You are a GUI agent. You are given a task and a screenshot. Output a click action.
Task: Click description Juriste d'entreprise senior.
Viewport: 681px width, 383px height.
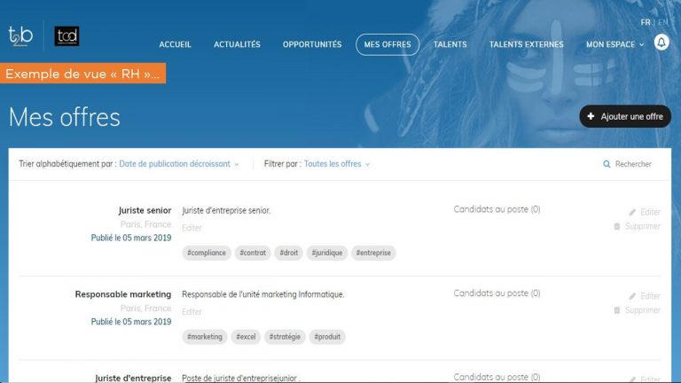coord(226,210)
